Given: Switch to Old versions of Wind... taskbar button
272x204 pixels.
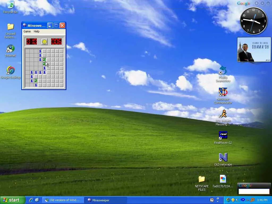Looking at the screenshot, I should (63, 200).
